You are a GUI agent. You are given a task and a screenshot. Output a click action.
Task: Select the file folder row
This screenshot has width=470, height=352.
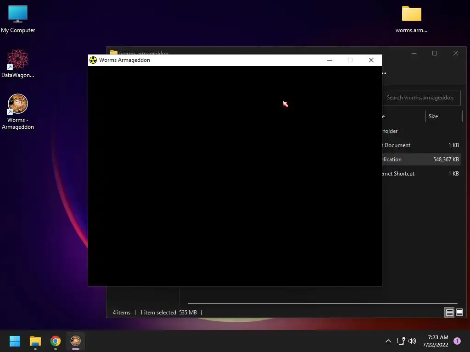click(x=421, y=131)
